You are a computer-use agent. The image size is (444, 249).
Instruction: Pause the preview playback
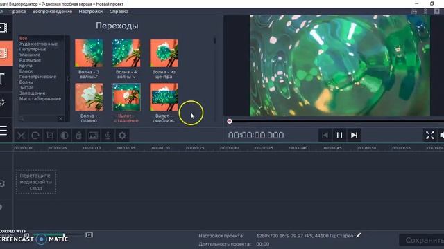click(x=339, y=136)
